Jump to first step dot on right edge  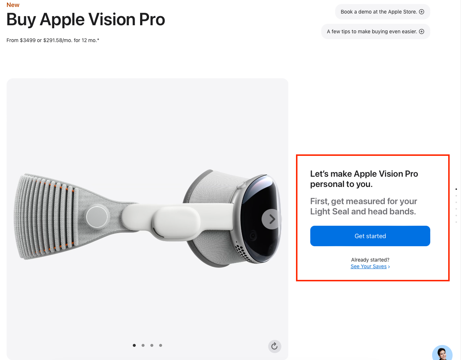click(x=456, y=189)
